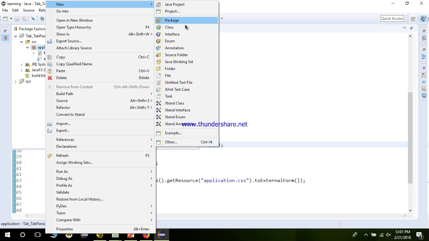The width and height of the screenshot is (429, 241).
Task: Open Cortana search circle
Action: pyautogui.click(x=22, y=235)
